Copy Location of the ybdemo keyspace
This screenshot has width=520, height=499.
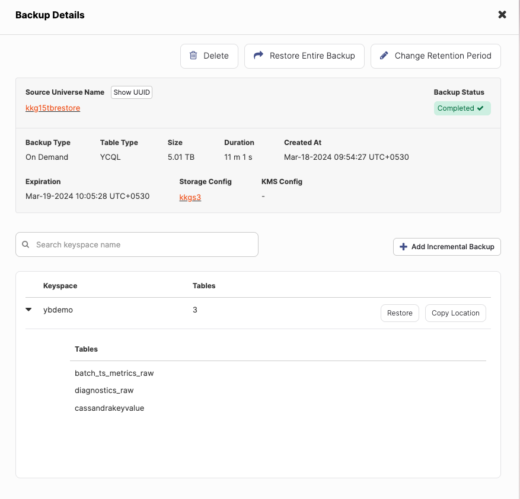click(455, 313)
